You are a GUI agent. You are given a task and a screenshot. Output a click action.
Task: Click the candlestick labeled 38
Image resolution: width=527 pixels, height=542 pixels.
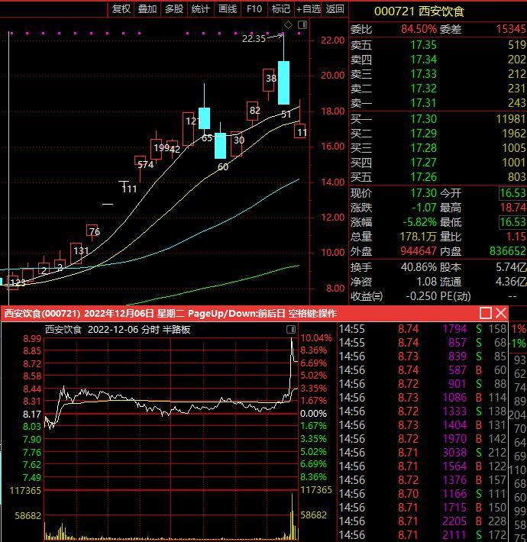269,80
